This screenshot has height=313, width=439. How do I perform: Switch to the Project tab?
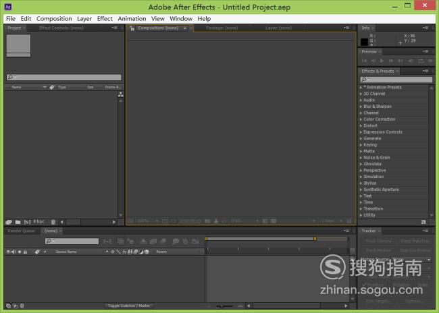tap(14, 28)
